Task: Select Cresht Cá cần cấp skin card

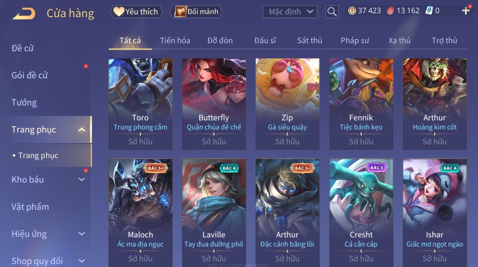Action: point(361,213)
